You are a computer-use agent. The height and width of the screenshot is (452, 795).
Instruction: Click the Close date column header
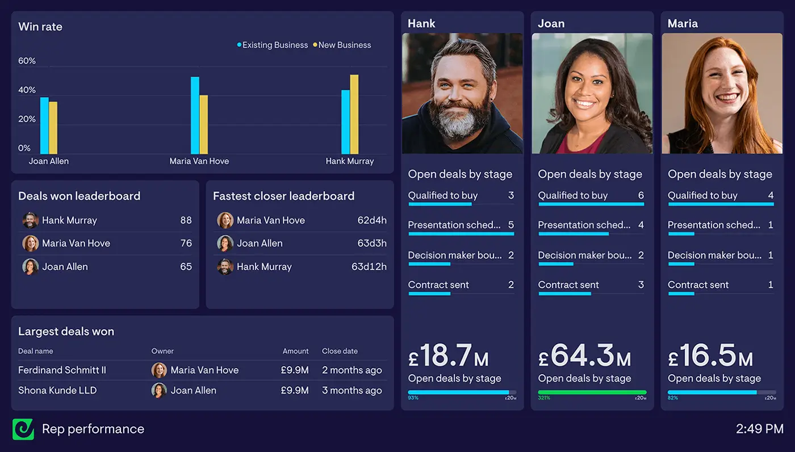click(x=340, y=351)
